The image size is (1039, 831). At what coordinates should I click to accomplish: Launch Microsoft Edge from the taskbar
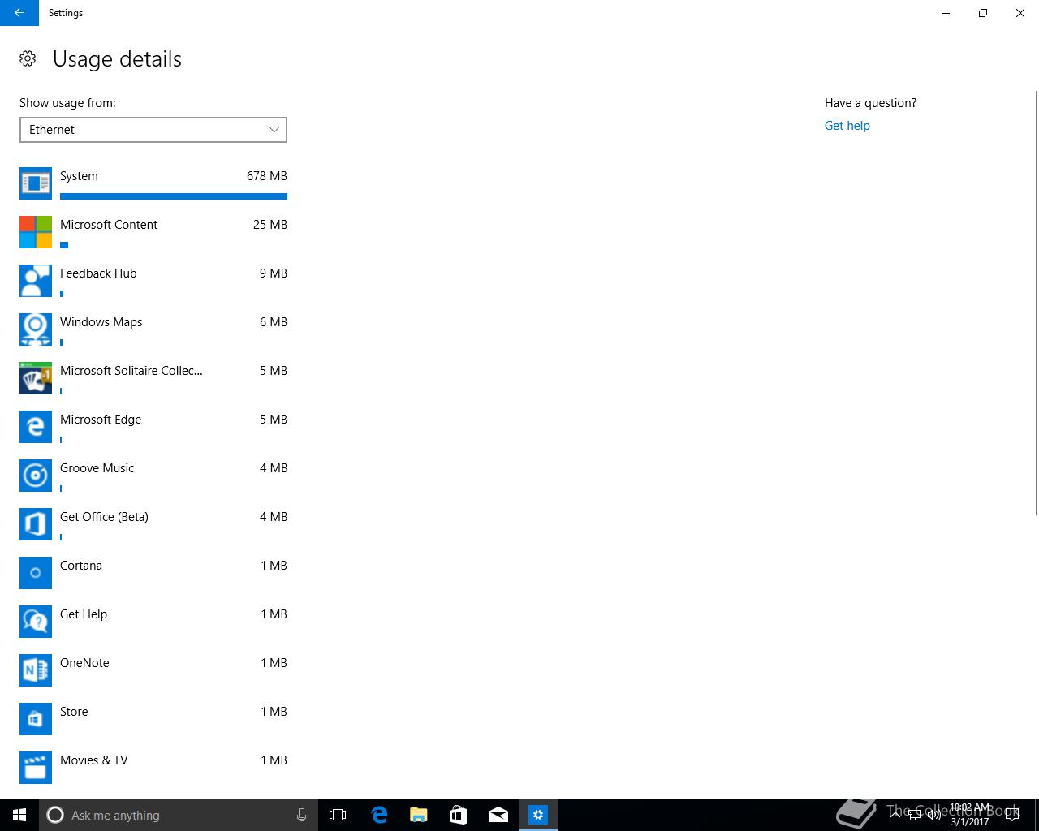coord(378,815)
